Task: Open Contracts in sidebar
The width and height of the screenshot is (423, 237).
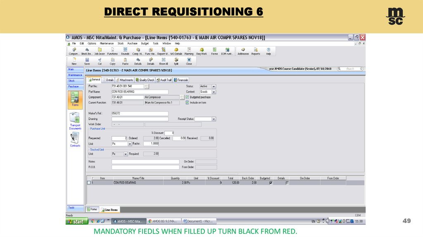Action: tap(75, 140)
